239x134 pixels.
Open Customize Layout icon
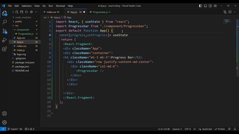point(215,6)
